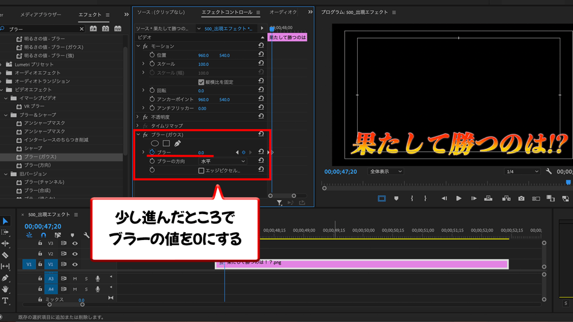Open the 全体表示 zoom dropdown
Screen dimensions: 573x322
coord(385,172)
